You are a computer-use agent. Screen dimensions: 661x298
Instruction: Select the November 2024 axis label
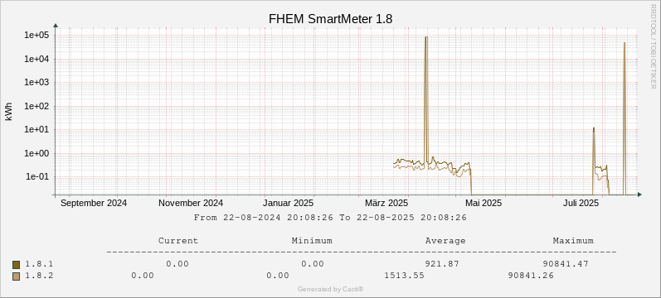(191, 203)
